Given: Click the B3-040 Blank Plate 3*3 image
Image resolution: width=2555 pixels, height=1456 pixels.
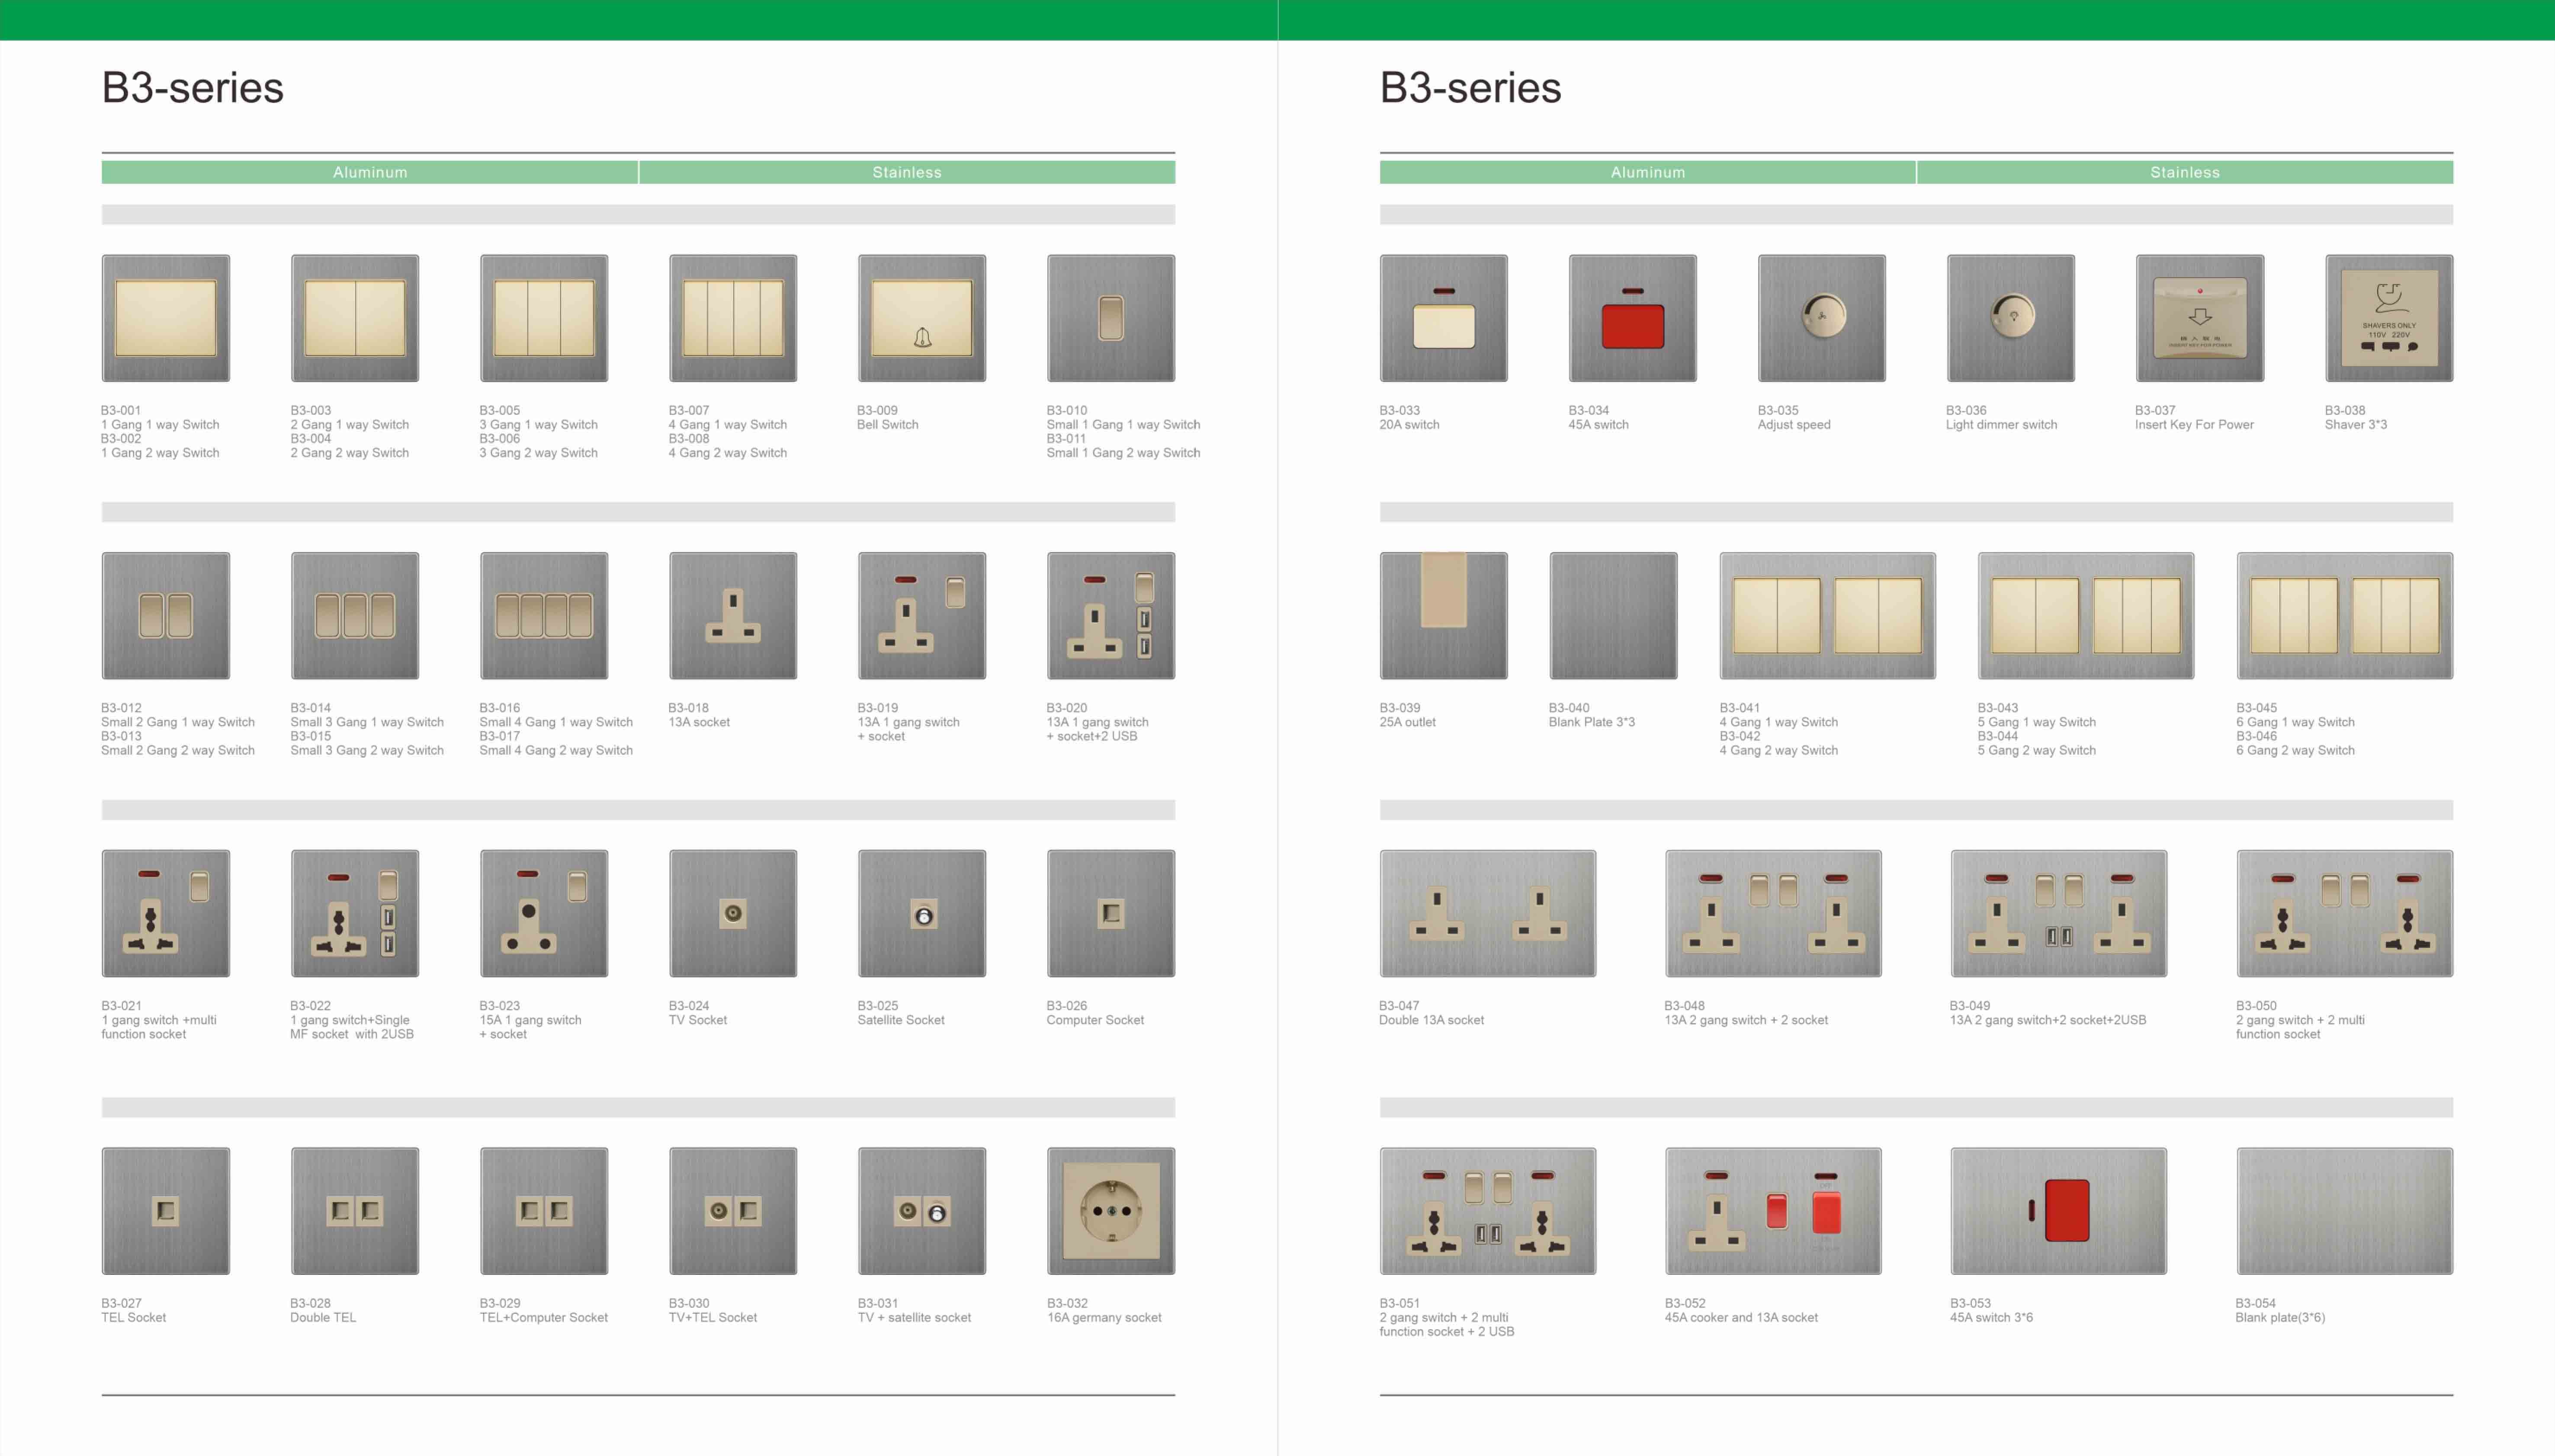Looking at the screenshot, I should point(1614,615).
